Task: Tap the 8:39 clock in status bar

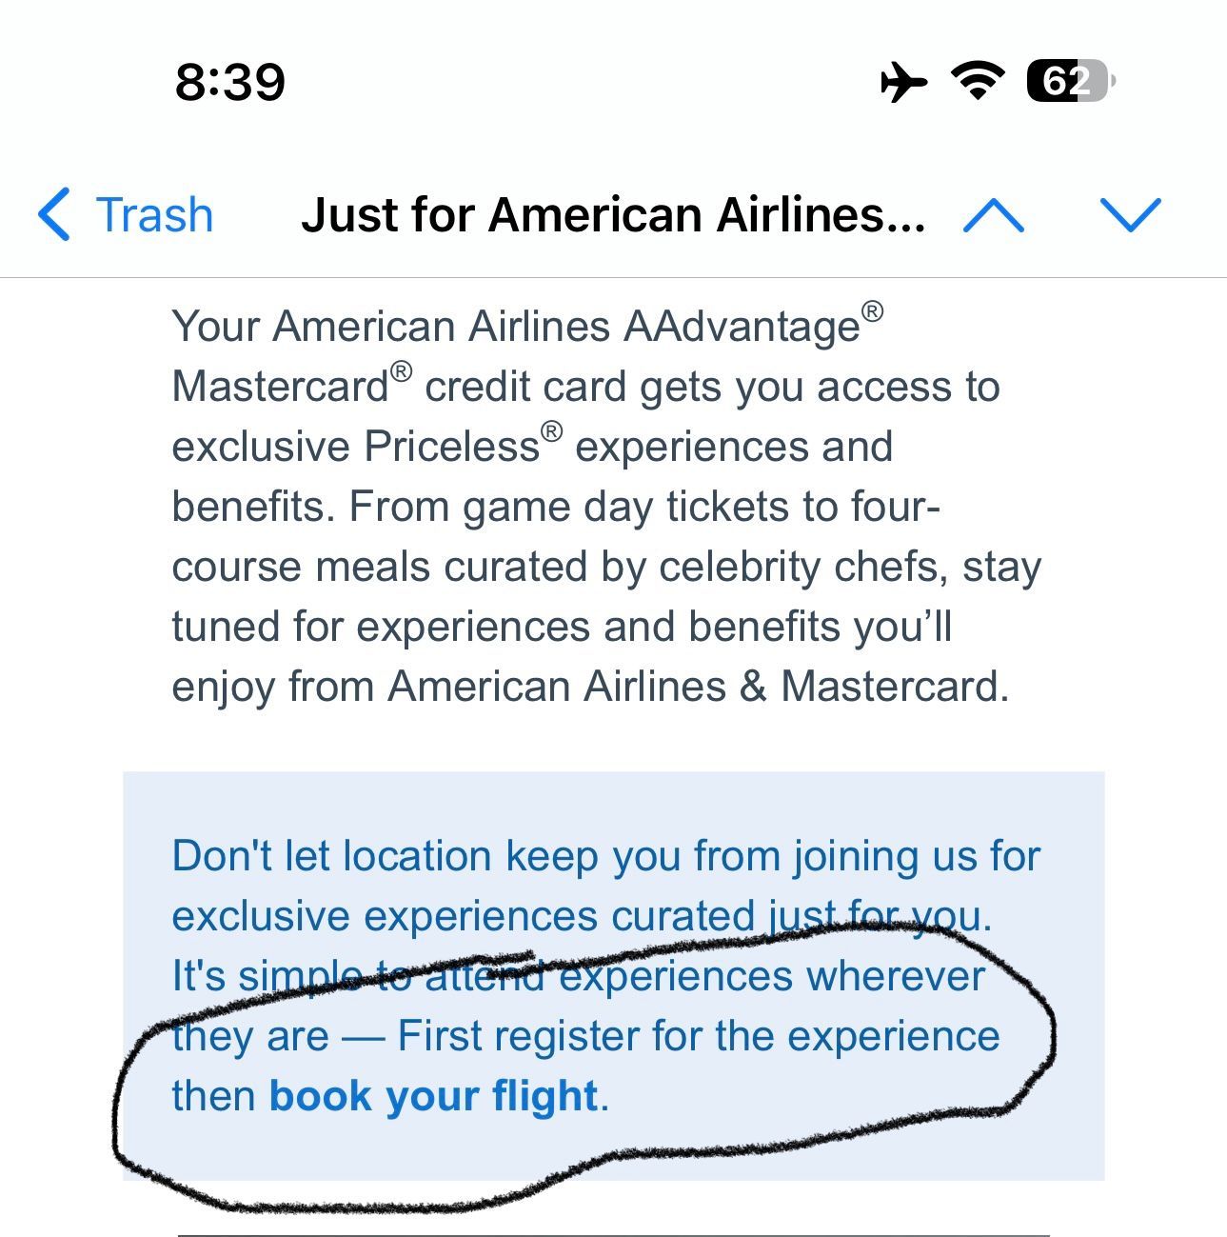Action: click(230, 82)
